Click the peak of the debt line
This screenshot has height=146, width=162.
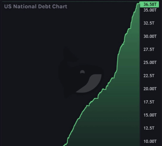click(x=138, y=4)
